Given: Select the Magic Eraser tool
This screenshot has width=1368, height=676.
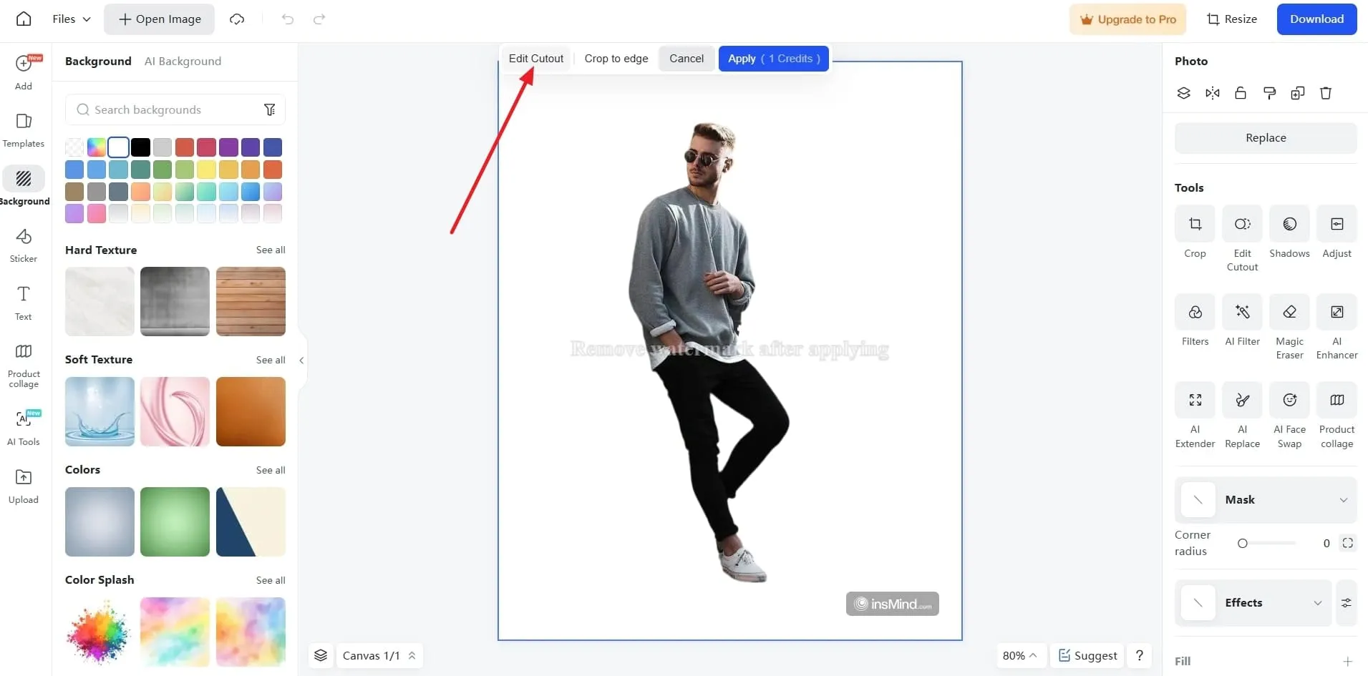Looking at the screenshot, I should (x=1289, y=313).
